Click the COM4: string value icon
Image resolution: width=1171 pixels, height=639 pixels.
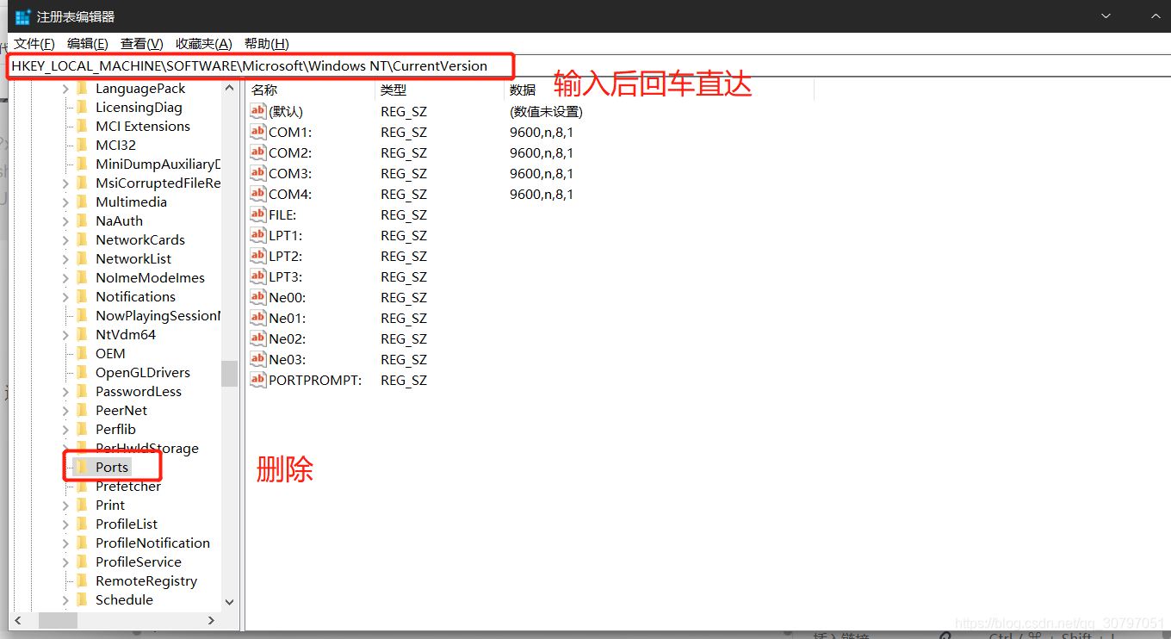click(x=258, y=194)
